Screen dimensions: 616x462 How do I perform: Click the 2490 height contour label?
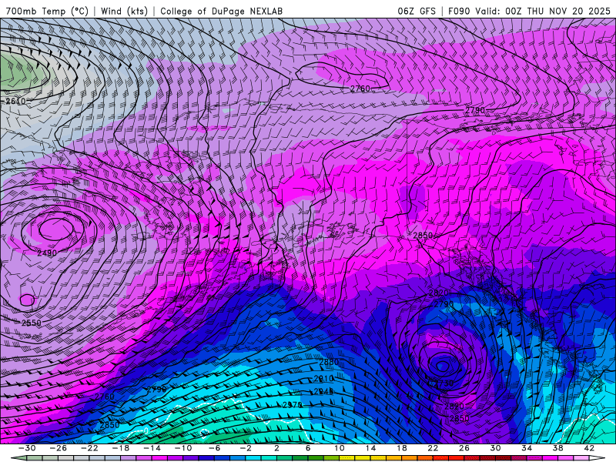47,253
